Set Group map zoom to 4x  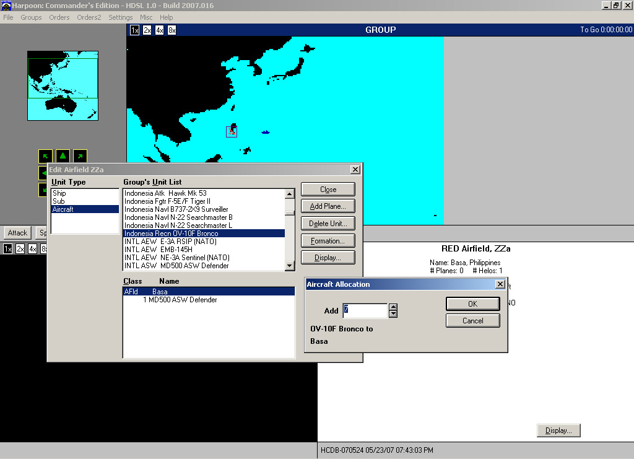pyautogui.click(x=159, y=30)
